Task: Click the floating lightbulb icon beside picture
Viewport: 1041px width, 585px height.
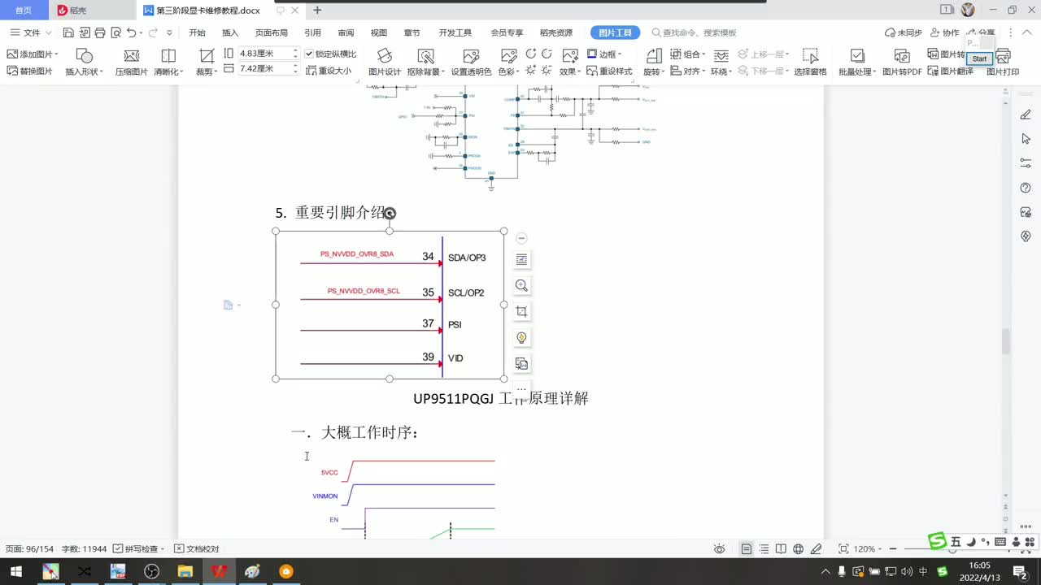Action: click(x=521, y=337)
